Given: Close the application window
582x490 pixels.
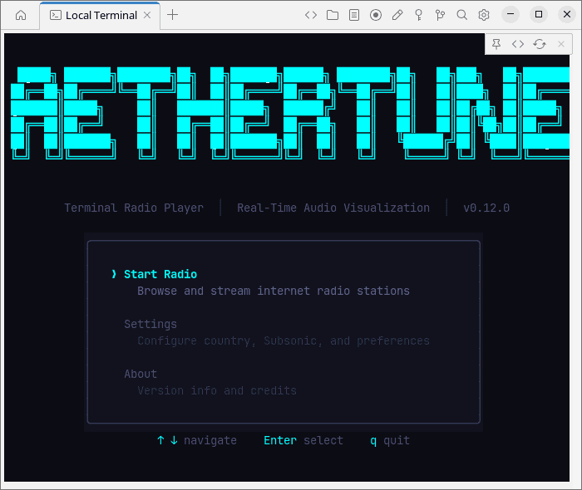Looking at the screenshot, I should coord(567,14).
